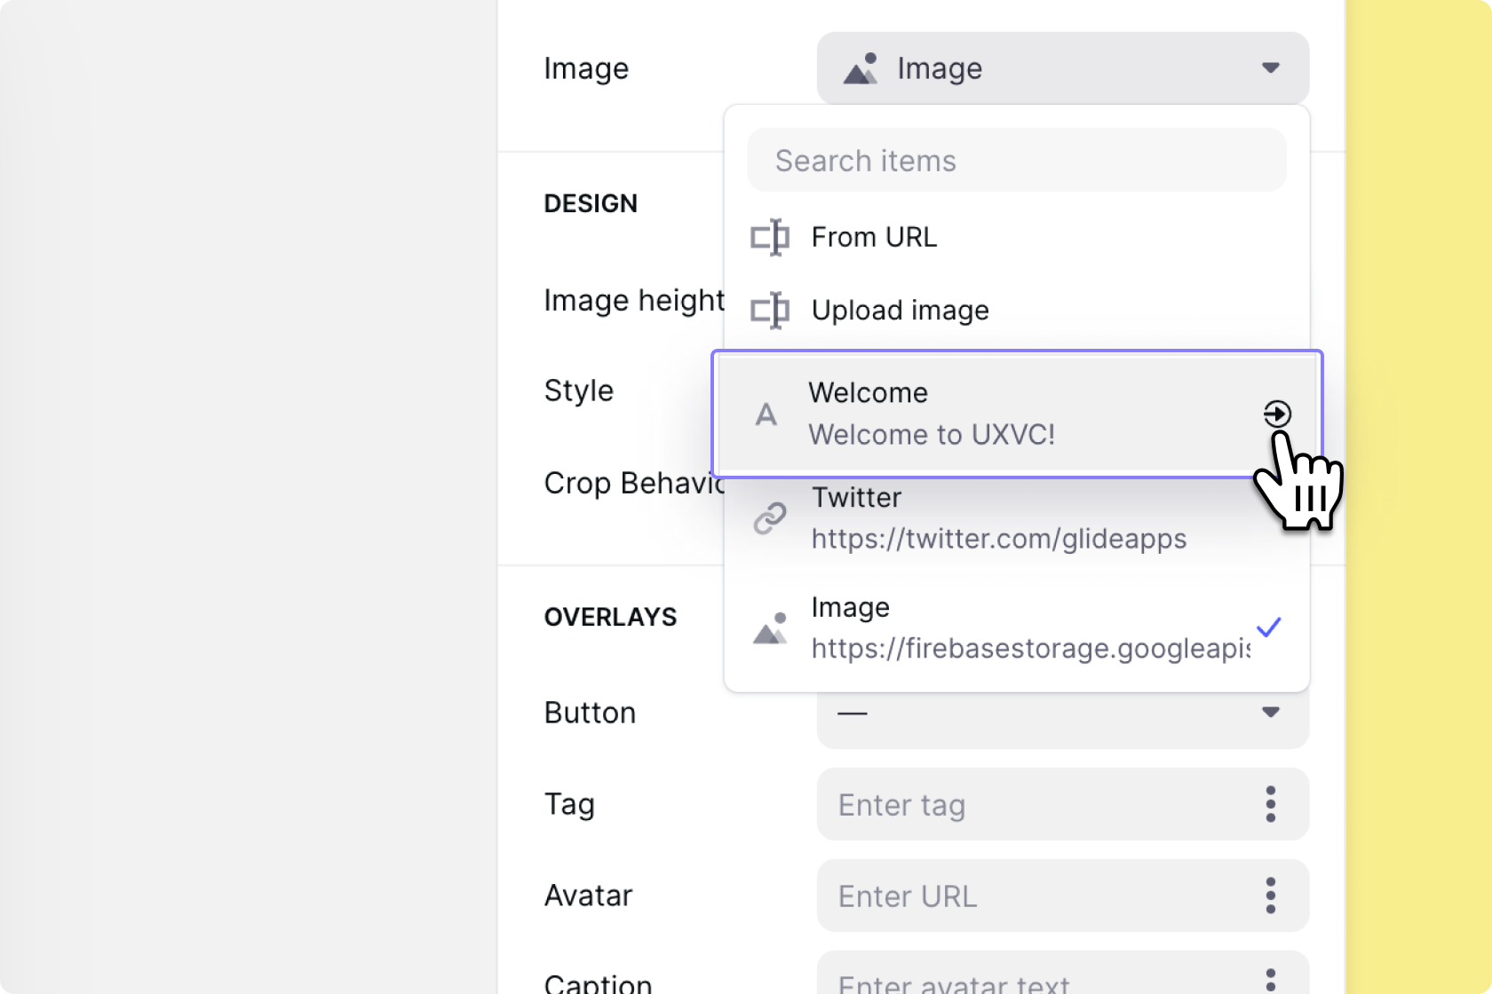1492x994 pixels.
Task: Click the blue checkmark on Image option
Action: (1269, 627)
